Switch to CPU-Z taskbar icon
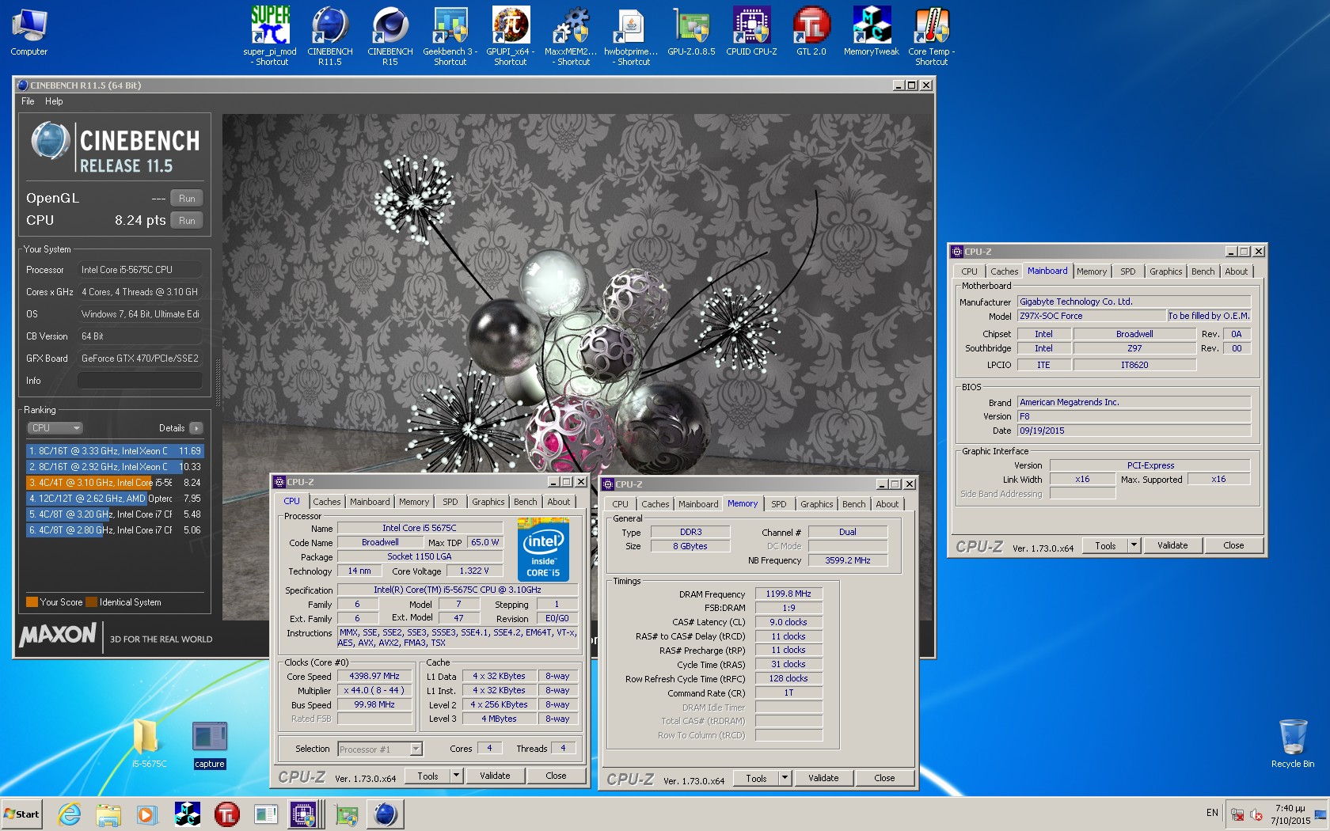This screenshot has width=1330, height=831. [x=304, y=814]
